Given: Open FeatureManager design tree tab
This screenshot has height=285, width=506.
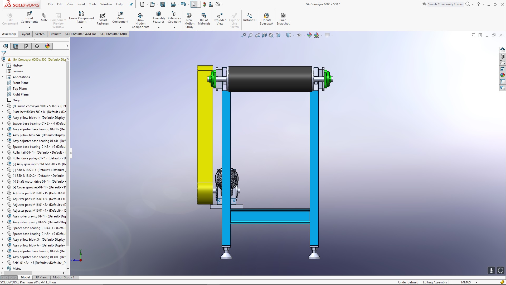Looking at the screenshot, I should click(x=5, y=46).
